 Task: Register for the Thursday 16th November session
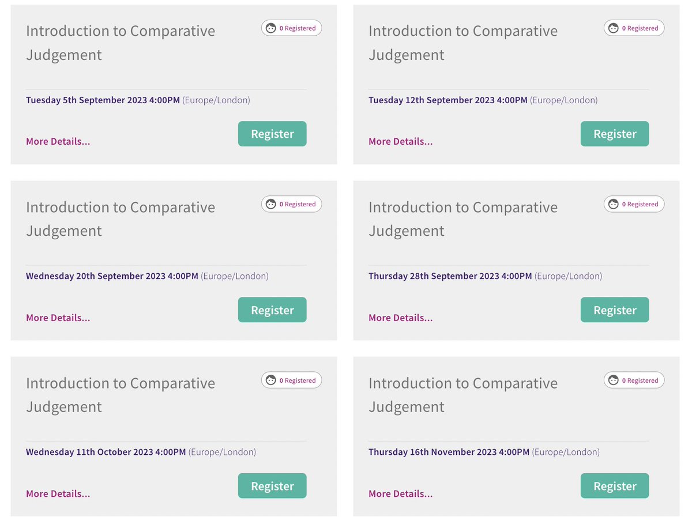pos(615,486)
